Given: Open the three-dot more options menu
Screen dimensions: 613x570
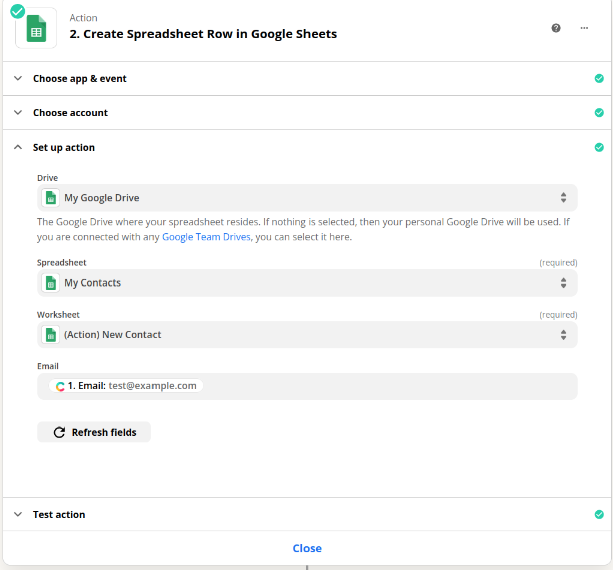Looking at the screenshot, I should pos(584,28).
